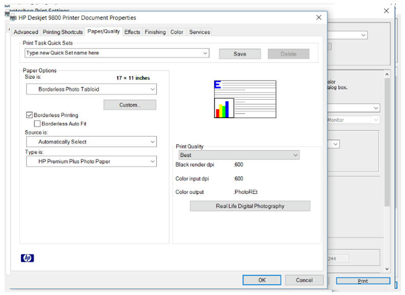
Task: Go to the Effects tab
Action: click(x=132, y=32)
